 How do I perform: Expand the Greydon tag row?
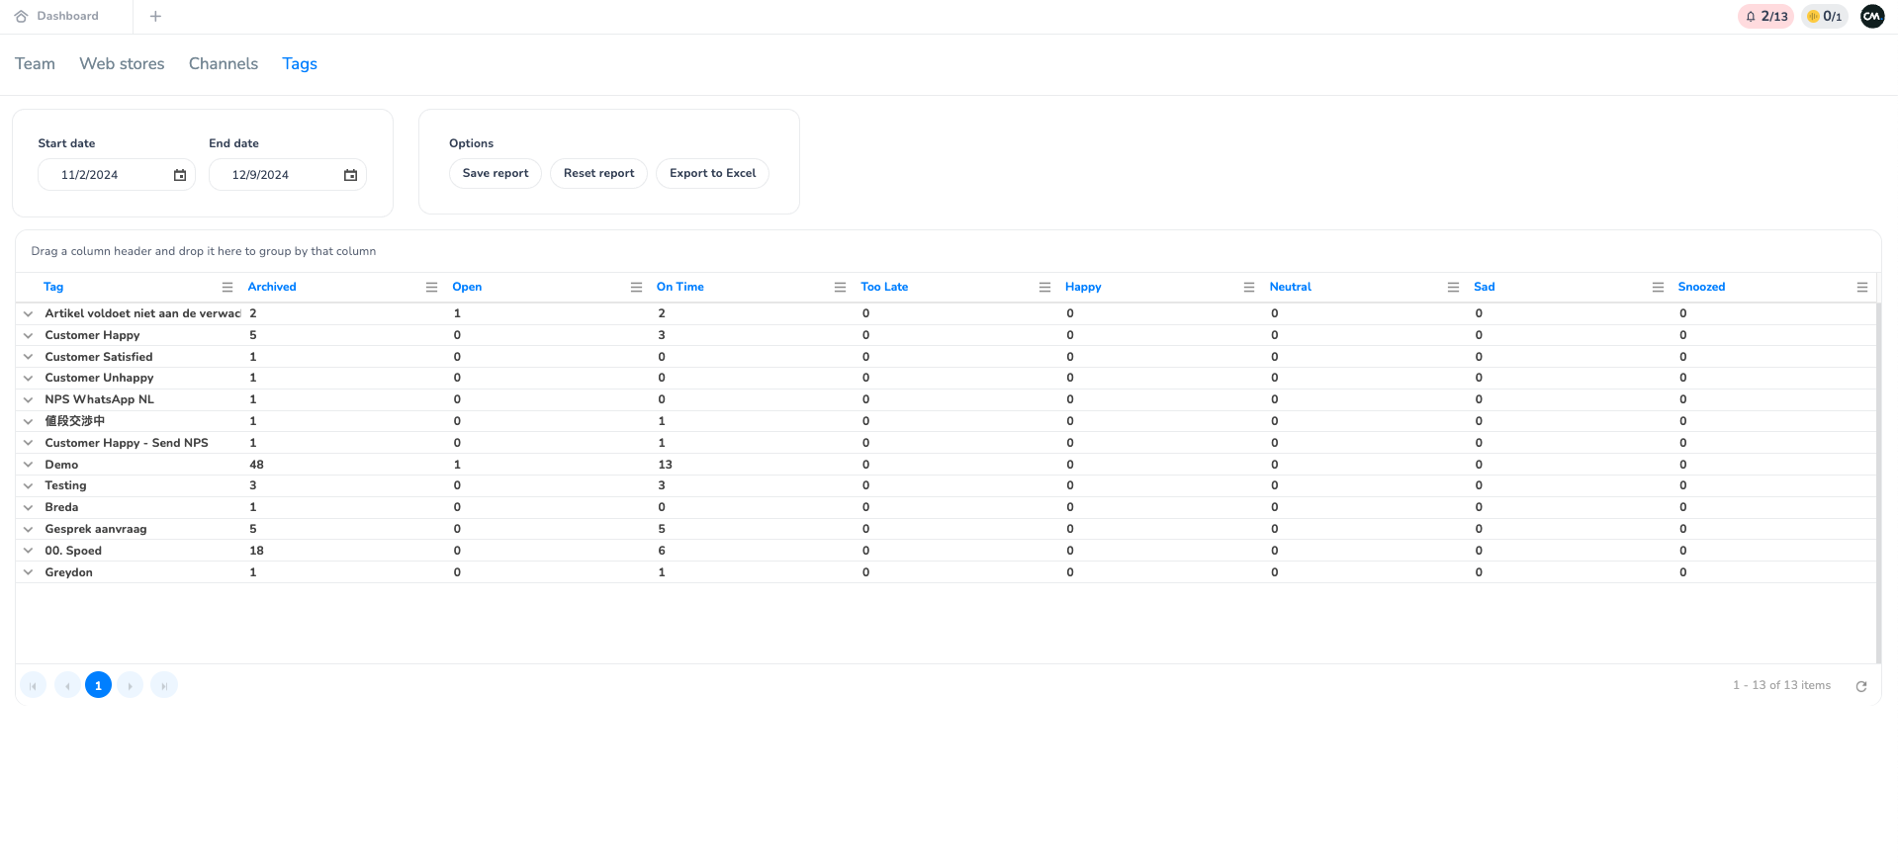(29, 572)
